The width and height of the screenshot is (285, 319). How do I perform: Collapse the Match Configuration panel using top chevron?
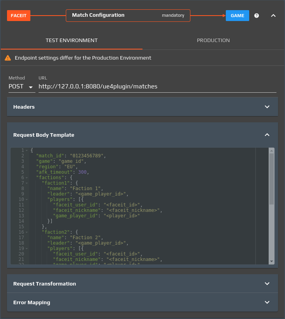(x=273, y=16)
